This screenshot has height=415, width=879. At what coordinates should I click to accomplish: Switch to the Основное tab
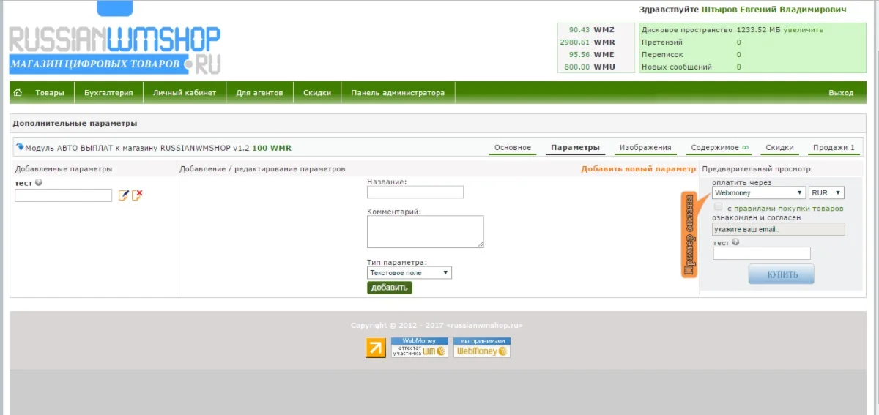click(513, 148)
